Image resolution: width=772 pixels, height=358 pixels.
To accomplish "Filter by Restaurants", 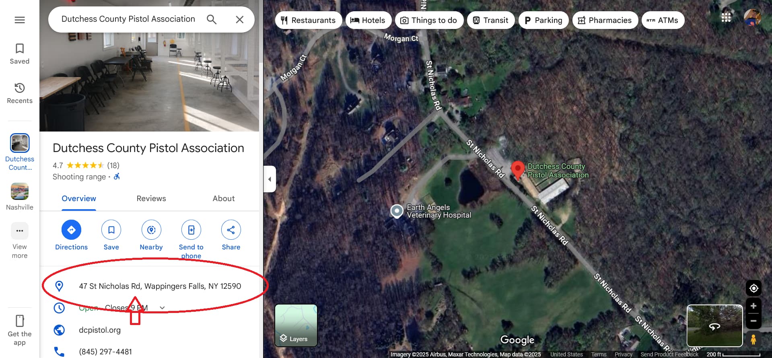I will click(309, 20).
